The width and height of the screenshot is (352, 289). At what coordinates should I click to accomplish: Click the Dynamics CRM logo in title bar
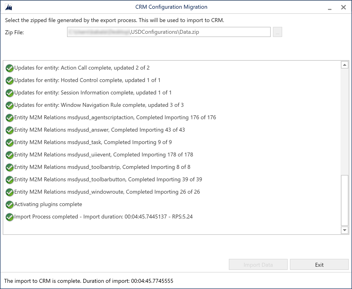tap(9, 7)
